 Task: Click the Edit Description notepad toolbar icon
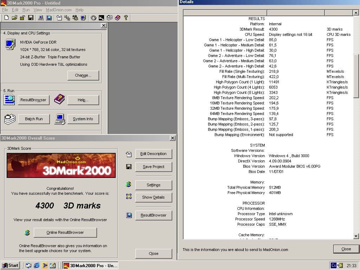click(x=59, y=18)
